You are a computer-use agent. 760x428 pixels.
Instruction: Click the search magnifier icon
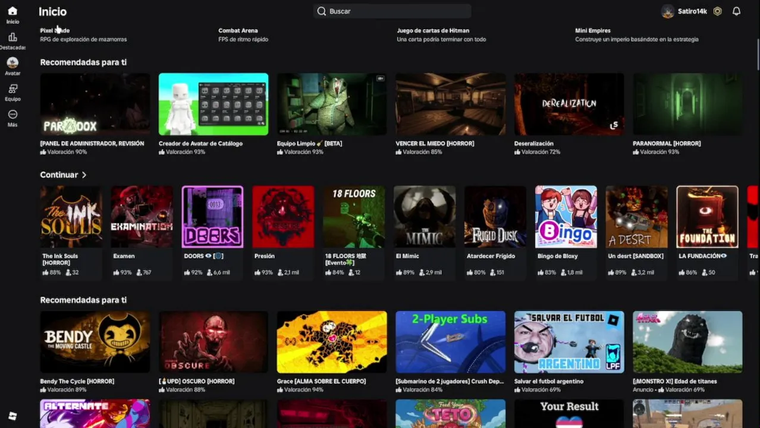[322, 11]
